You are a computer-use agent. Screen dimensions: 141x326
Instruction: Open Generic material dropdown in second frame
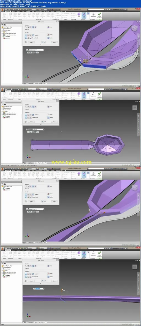tap(32, 89)
